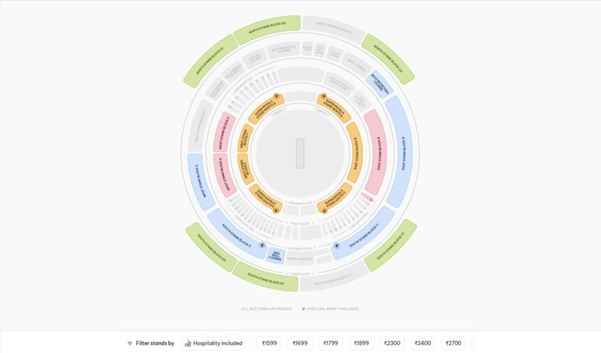
Task: Click jersey icon on Super Royals South D
Action: click(275, 210)
